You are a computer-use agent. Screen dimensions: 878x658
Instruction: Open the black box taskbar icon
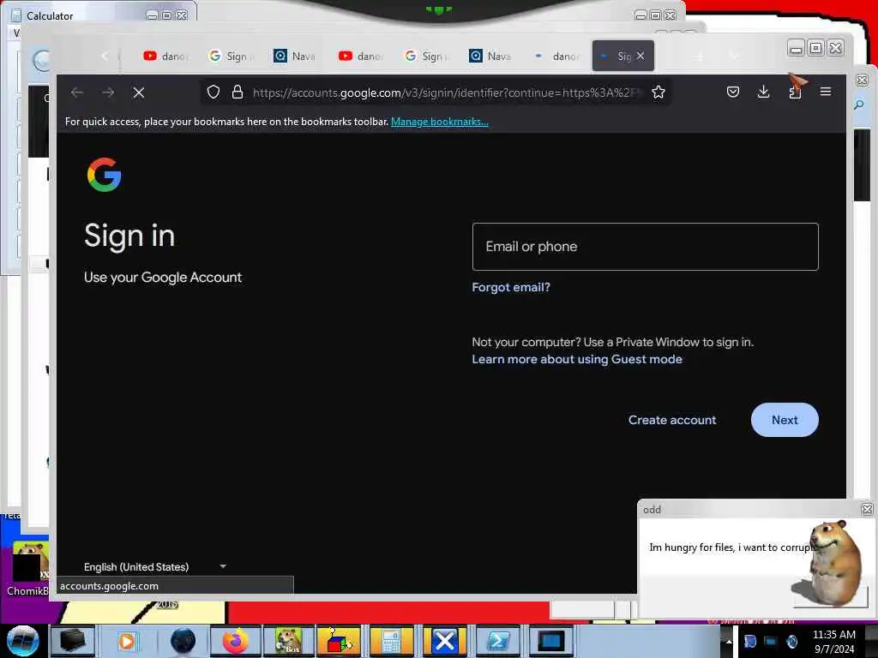(74, 641)
